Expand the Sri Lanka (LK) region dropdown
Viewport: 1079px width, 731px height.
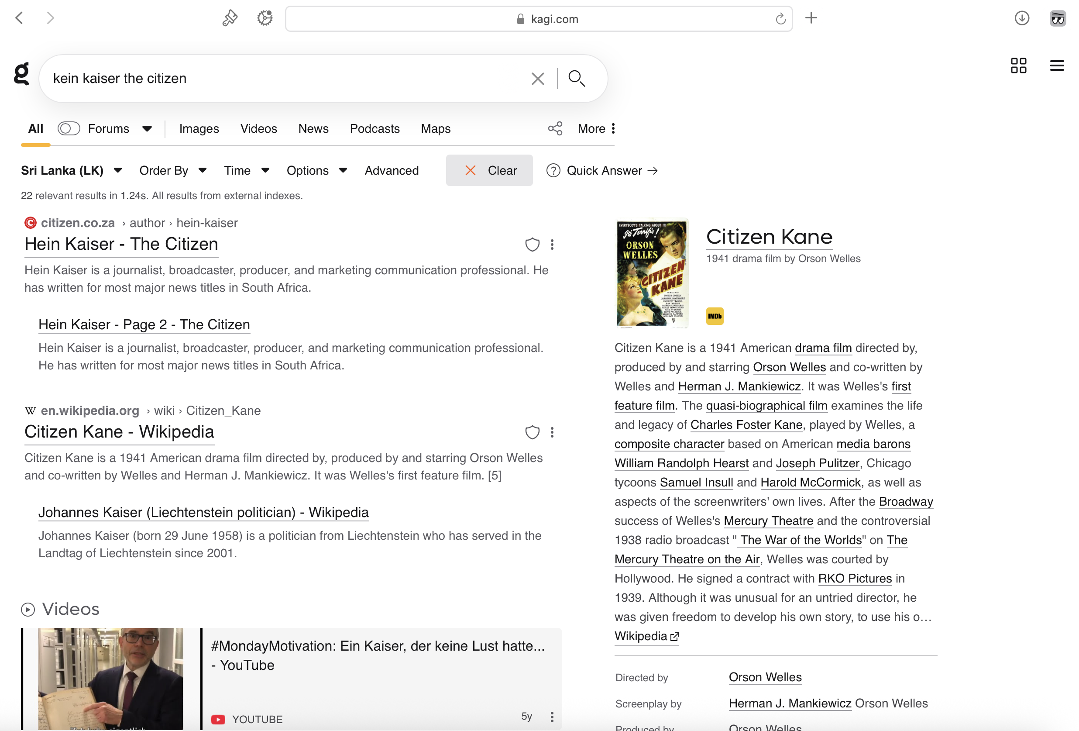pyautogui.click(x=72, y=170)
